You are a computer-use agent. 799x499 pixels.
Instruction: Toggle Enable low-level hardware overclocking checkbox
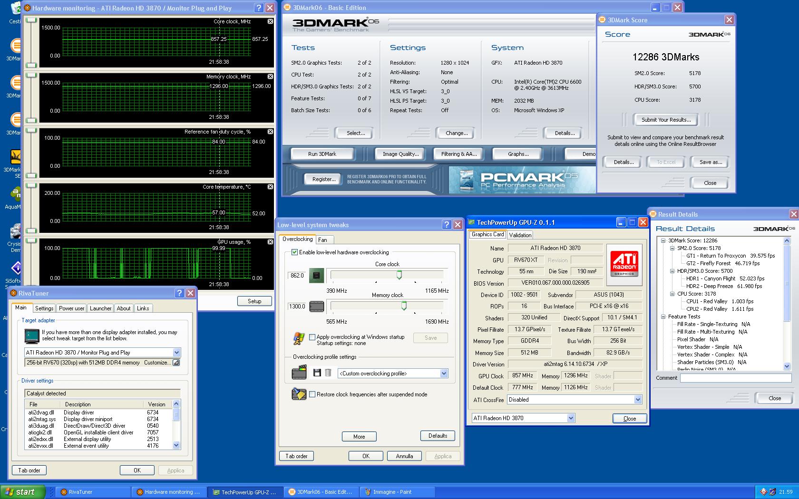(x=294, y=252)
